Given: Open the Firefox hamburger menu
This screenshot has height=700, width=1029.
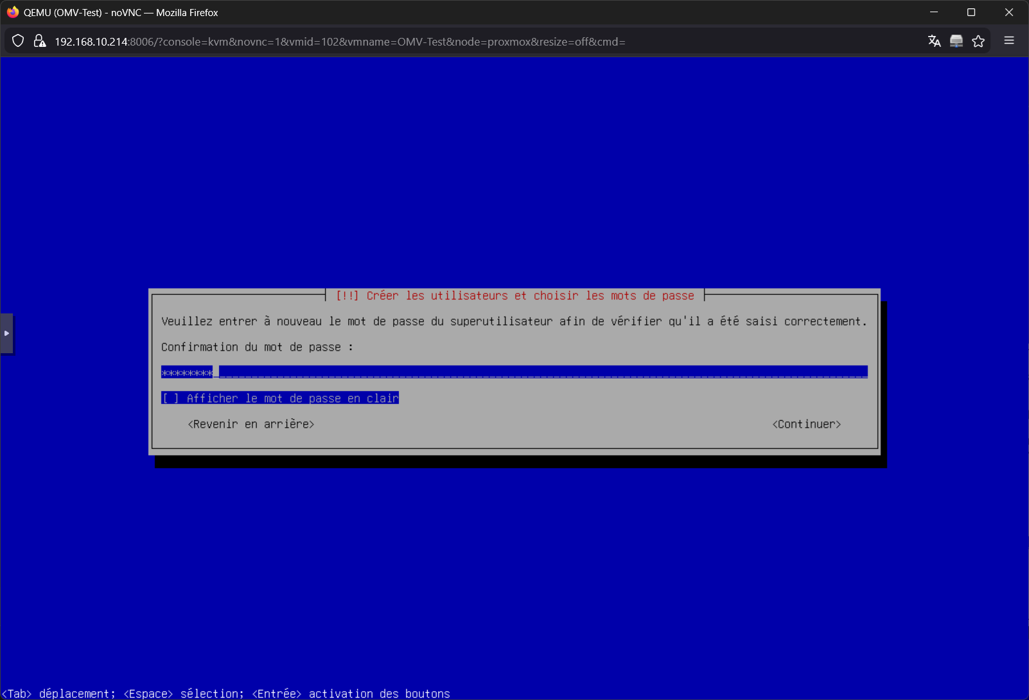Looking at the screenshot, I should [x=1009, y=40].
